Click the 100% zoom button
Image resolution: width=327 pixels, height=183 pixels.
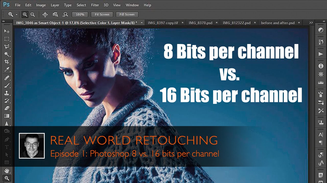(x=80, y=14)
